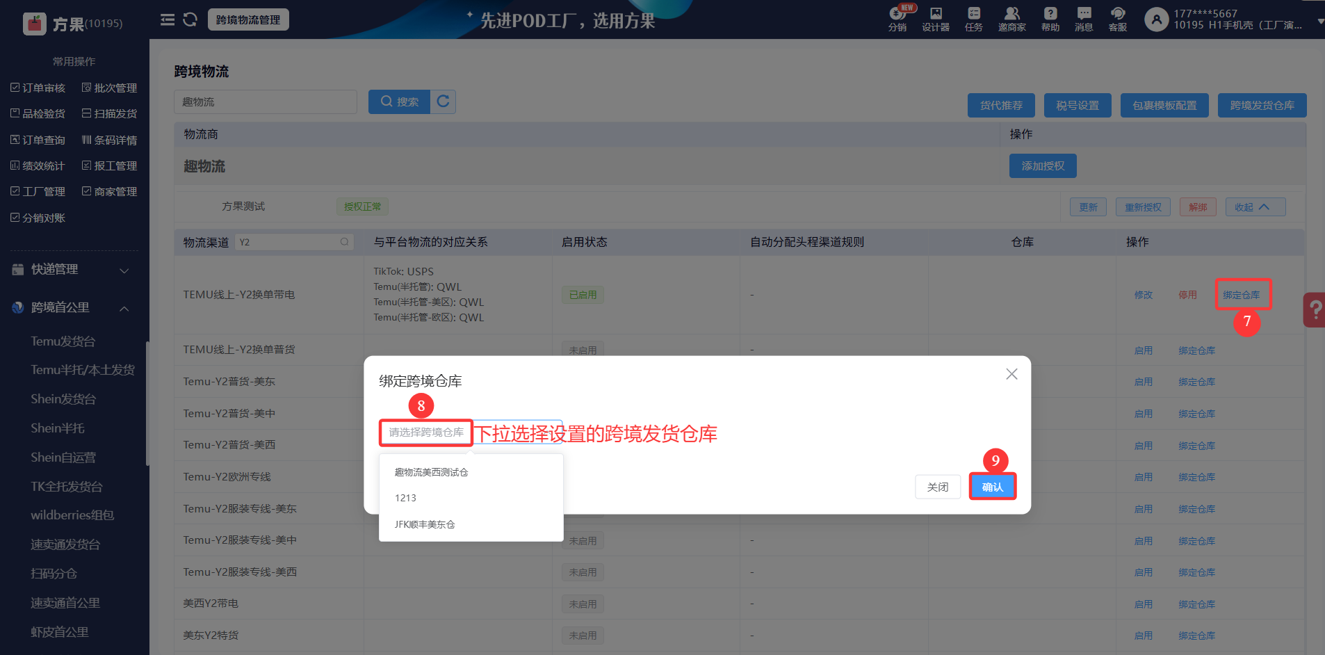Select JFK顺丰美东仓 from the warehouse list
Screen dimensions: 1325x655
pos(471,524)
